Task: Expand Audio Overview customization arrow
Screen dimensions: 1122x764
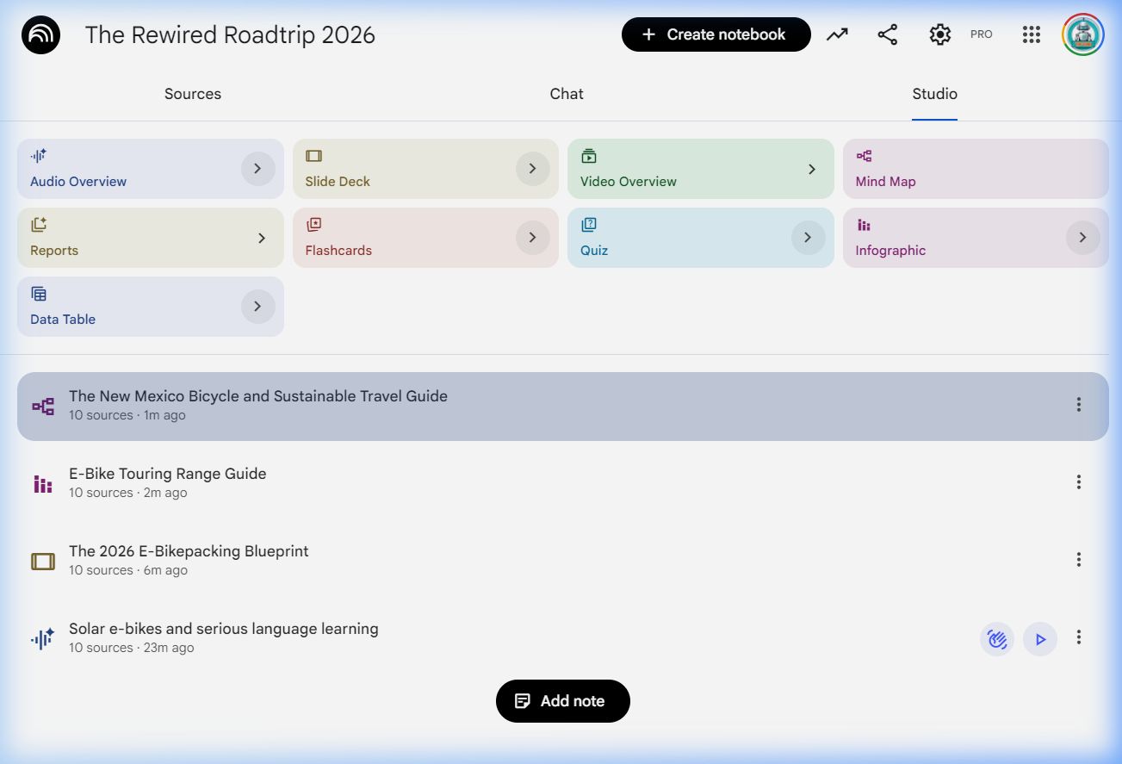Action: (257, 169)
